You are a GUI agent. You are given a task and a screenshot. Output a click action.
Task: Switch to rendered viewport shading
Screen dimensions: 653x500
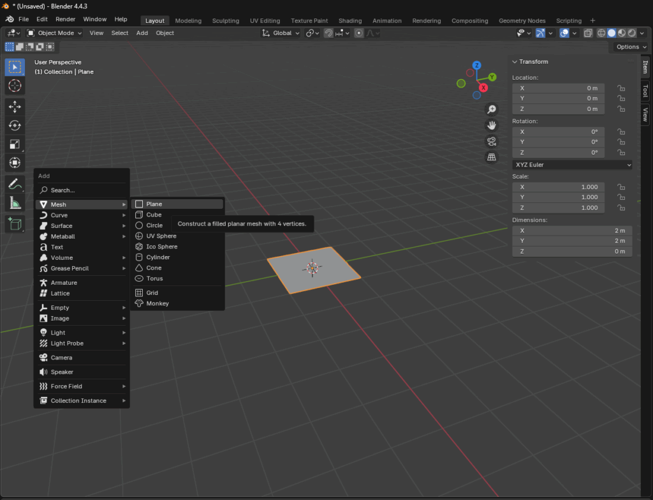click(x=632, y=33)
